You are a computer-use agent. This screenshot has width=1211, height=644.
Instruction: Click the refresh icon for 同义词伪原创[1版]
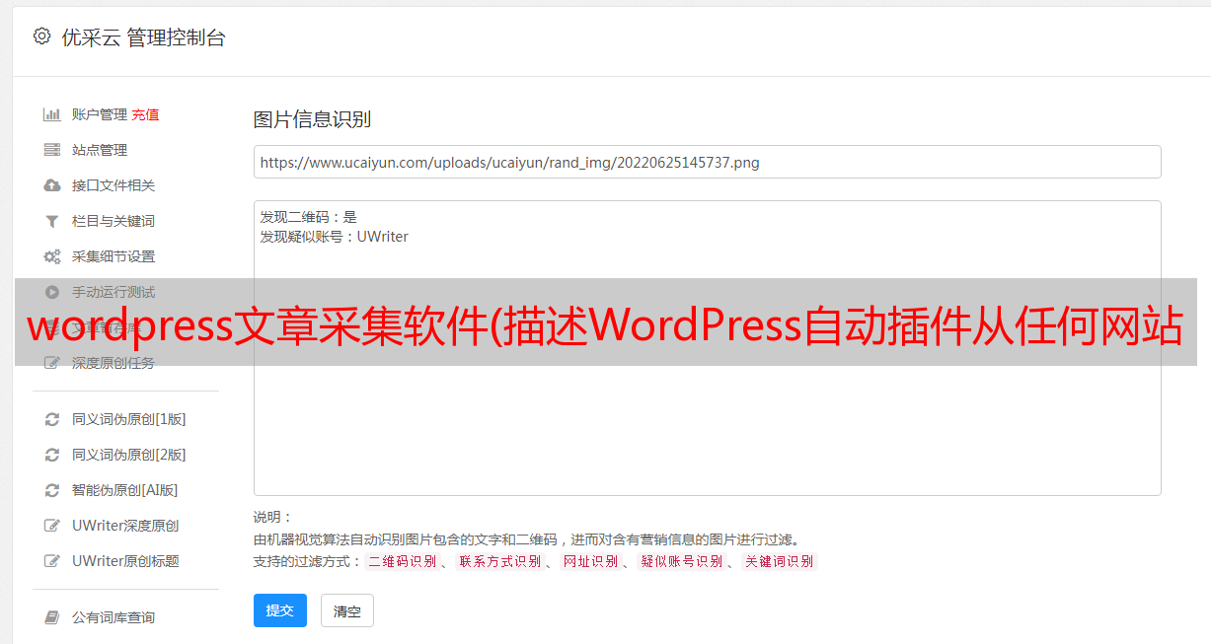pos(52,419)
